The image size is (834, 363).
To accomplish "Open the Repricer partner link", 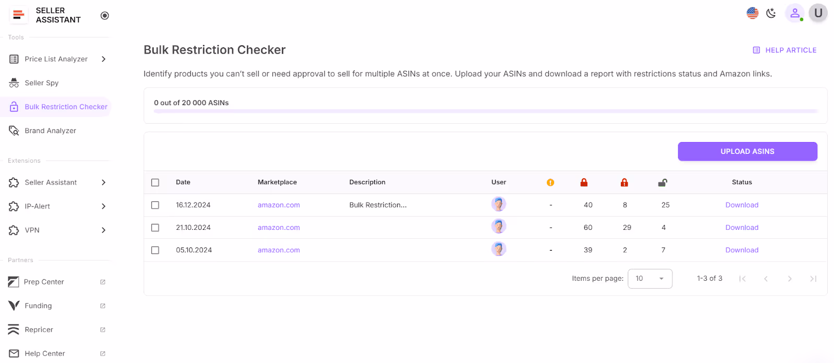I will coord(39,330).
